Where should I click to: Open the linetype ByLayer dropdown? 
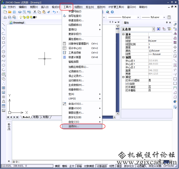(138, 17)
